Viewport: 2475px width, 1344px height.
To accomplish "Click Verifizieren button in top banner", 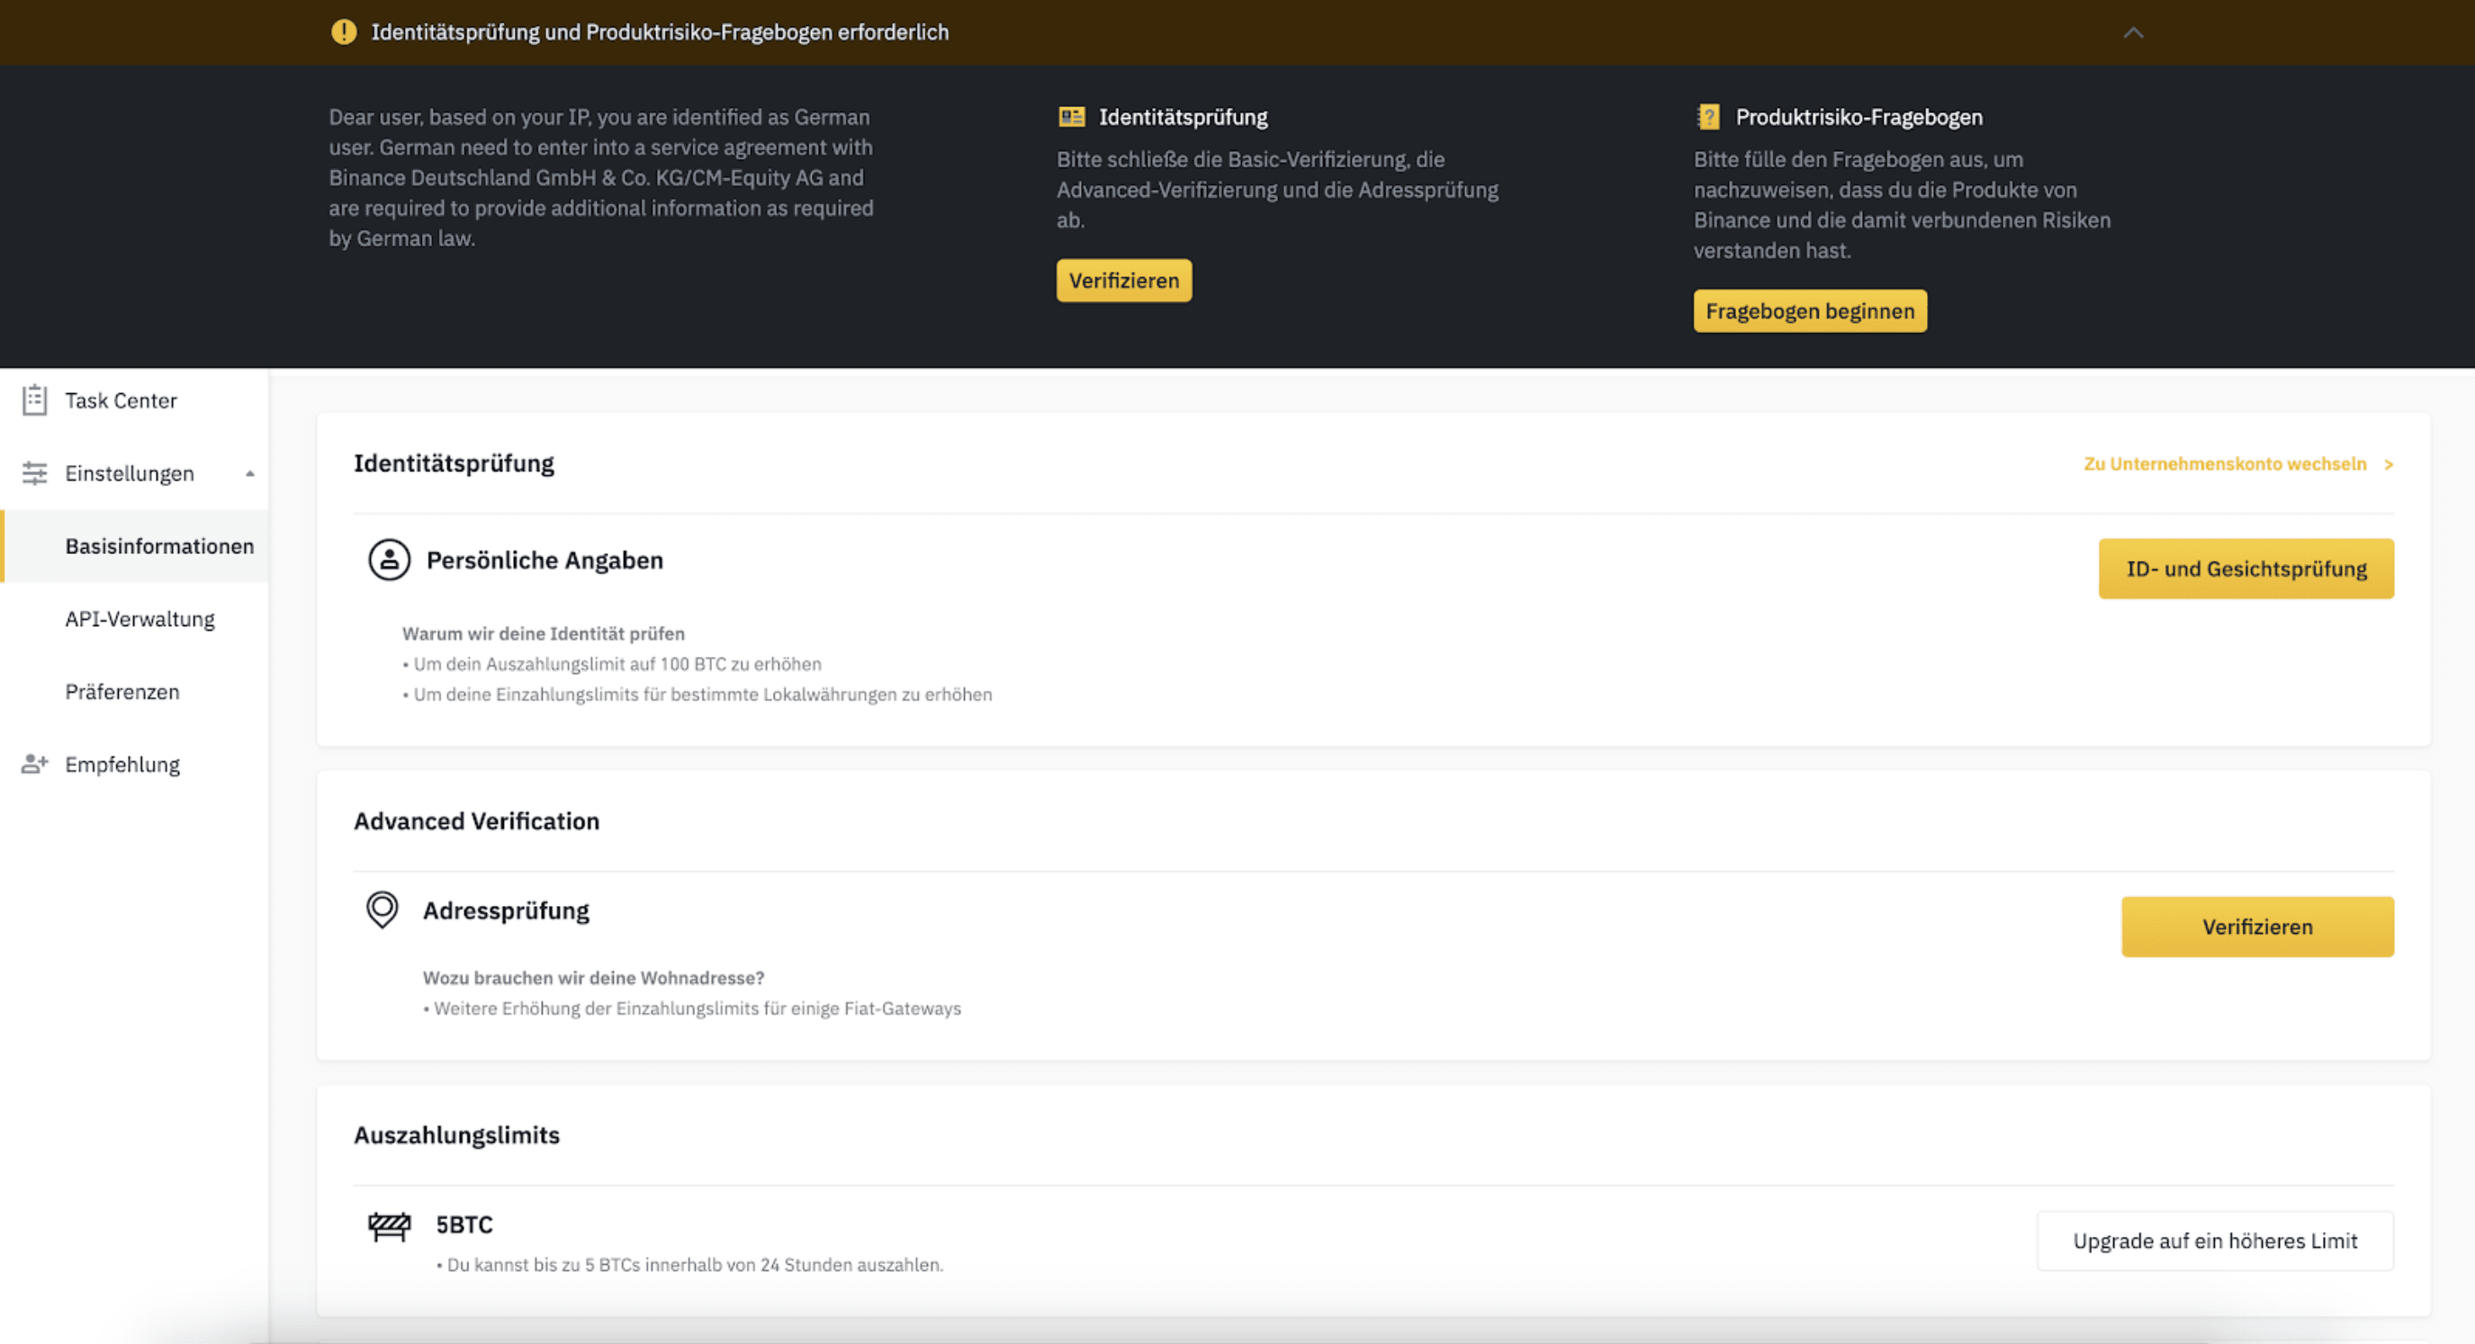I will pos(1124,281).
